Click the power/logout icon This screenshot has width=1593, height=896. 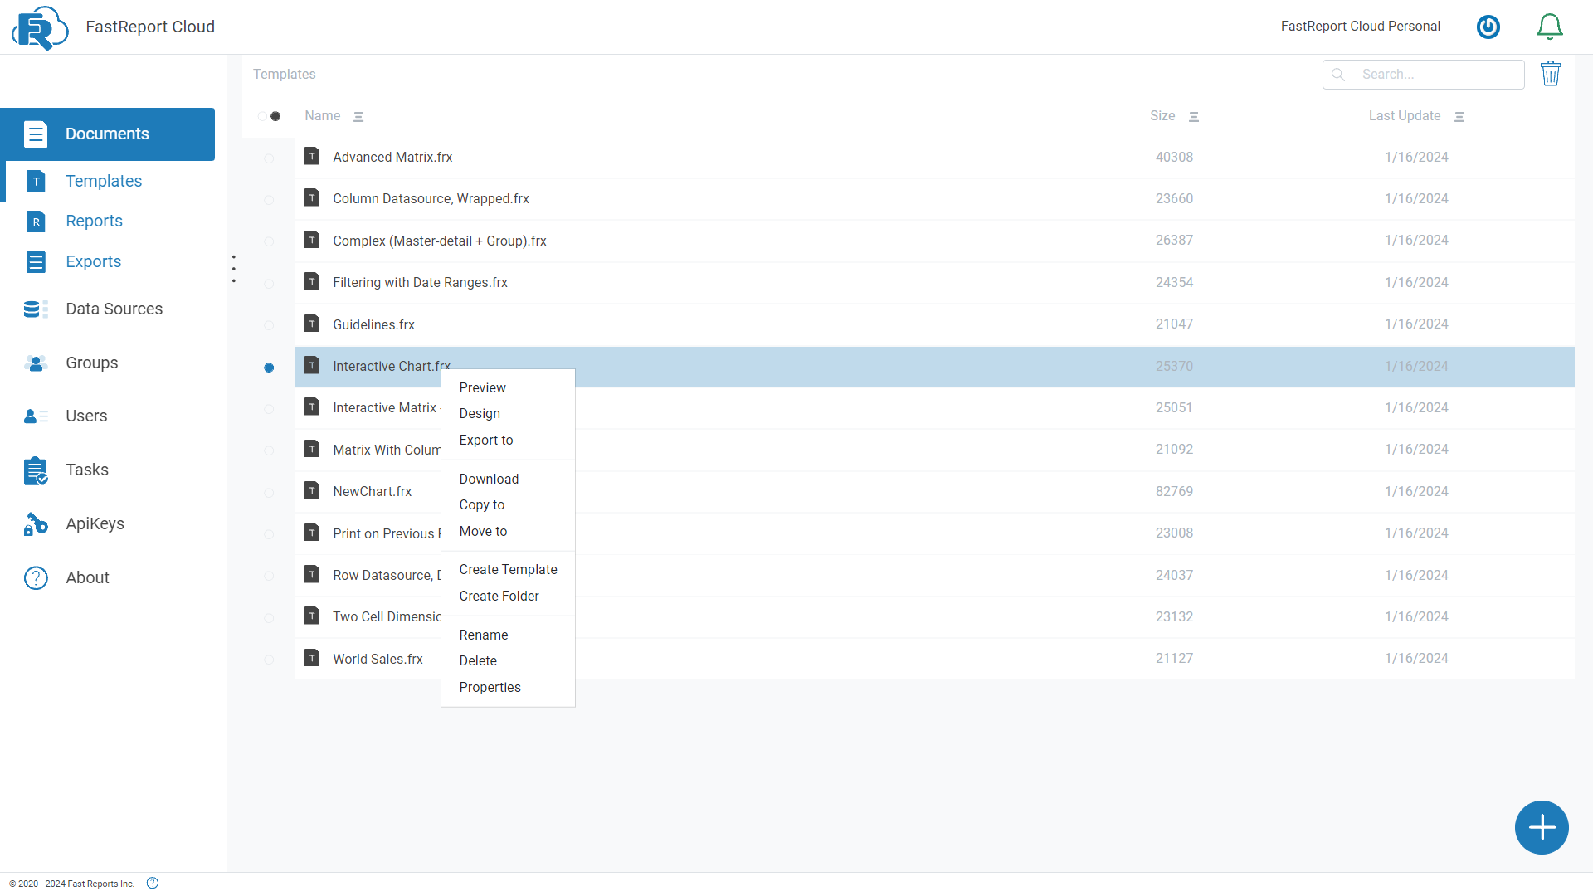tap(1488, 27)
